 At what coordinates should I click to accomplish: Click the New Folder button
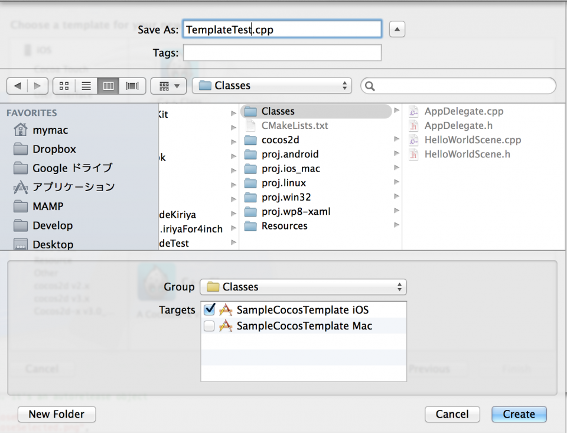57,414
